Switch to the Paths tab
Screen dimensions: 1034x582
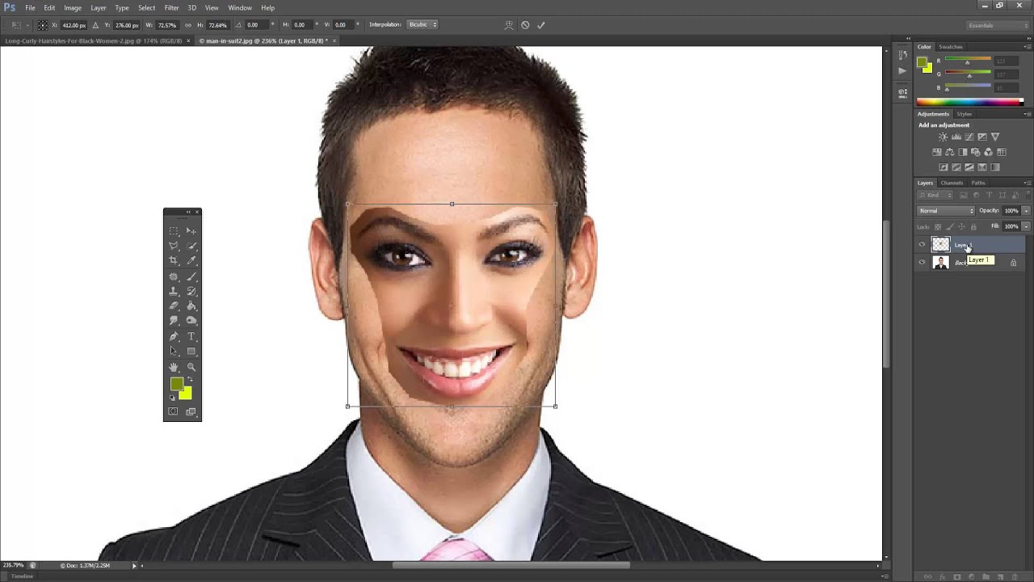coord(978,183)
